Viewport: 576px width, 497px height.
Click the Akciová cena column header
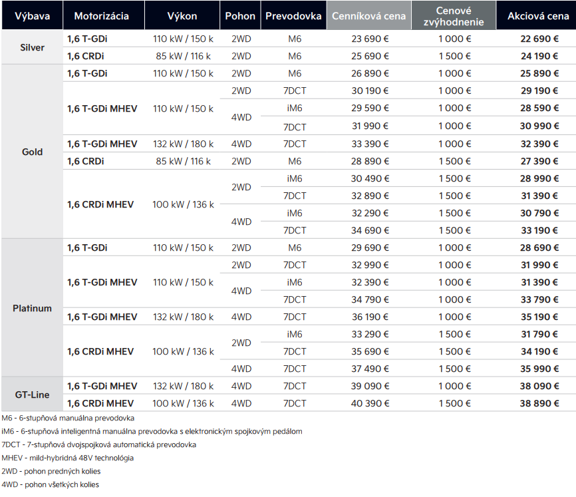(537, 15)
